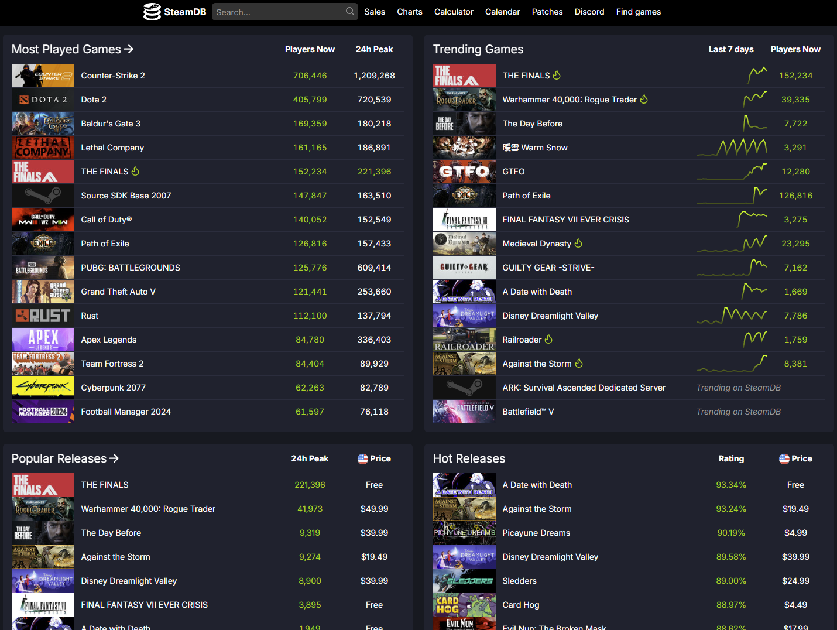The image size is (837, 630).
Task: Click the US flag icon in Popular Releases Price header
Action: pyautogui.click(x=363, y=458)
